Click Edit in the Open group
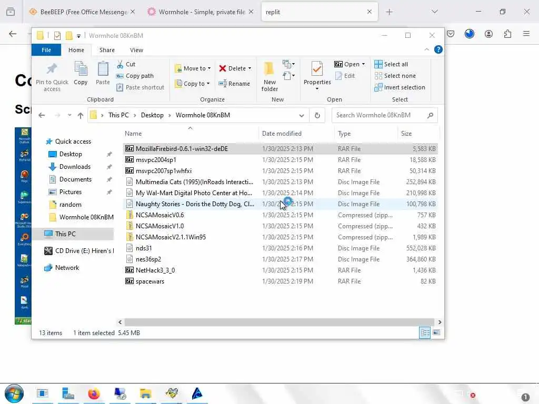The image size is (539, 404). [x=345, y=76]
